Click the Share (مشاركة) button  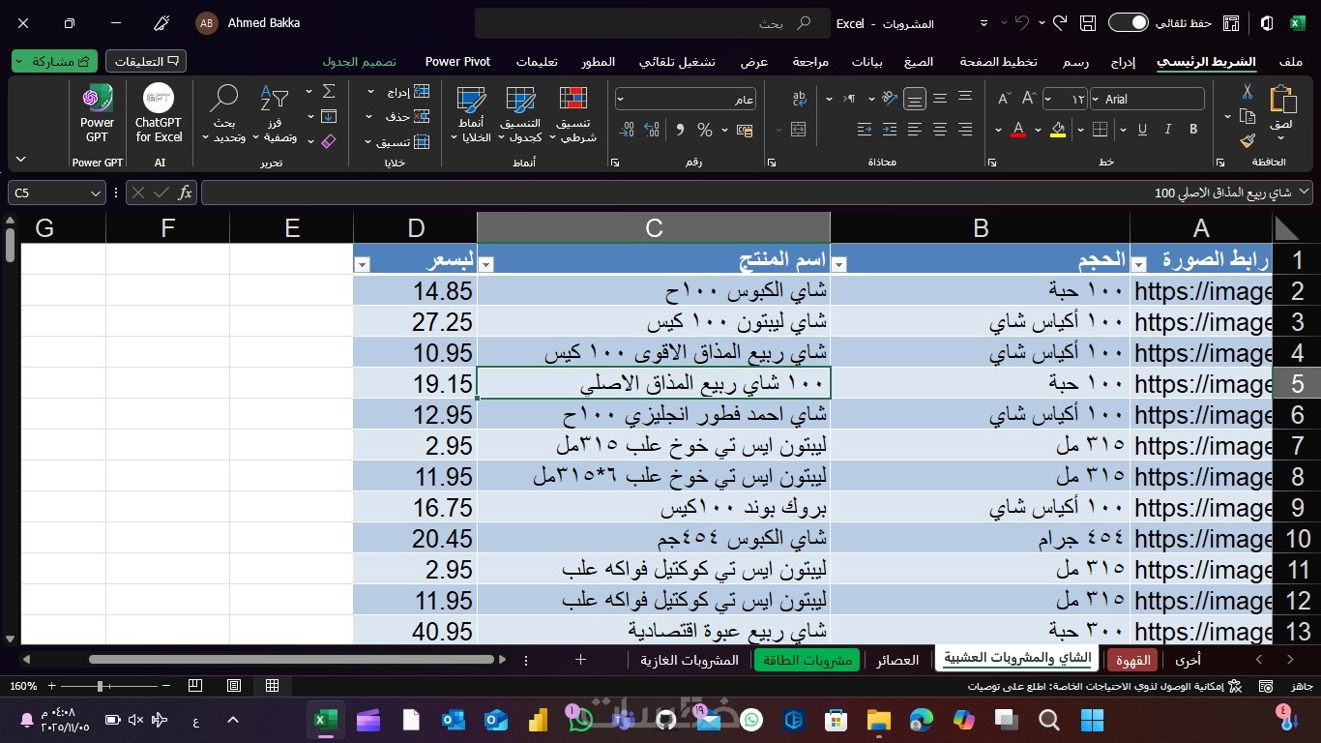(x=55, y=61)
